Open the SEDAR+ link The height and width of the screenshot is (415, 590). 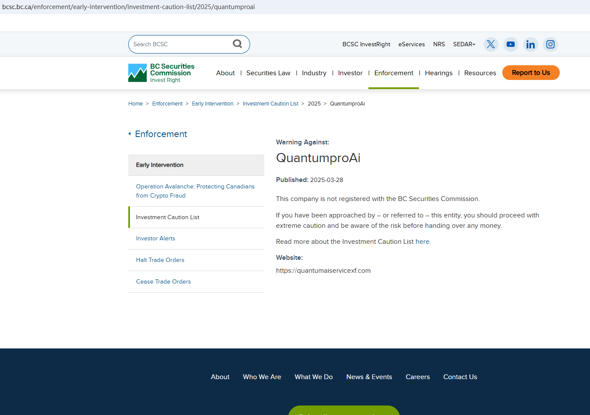[x=464, y=44]
